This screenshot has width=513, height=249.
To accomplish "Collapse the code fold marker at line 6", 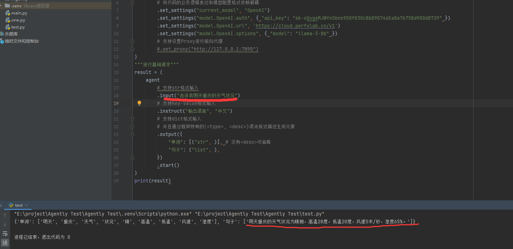I will click(x=133, y=2).
